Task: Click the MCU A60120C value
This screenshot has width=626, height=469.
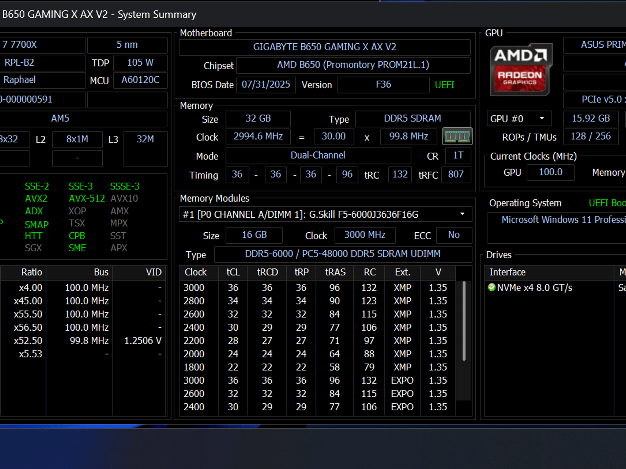Action: 140,80
